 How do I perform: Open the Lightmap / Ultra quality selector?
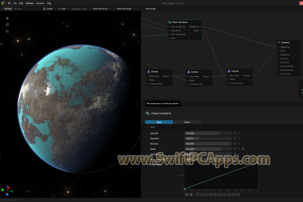[79, 9]
